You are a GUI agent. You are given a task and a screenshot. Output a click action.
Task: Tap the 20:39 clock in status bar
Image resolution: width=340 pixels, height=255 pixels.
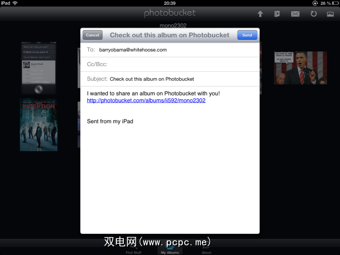pos(170,3)
